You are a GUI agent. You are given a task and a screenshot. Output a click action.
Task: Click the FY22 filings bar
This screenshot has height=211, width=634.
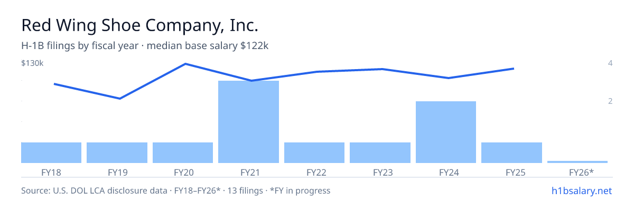coord(314,152)
